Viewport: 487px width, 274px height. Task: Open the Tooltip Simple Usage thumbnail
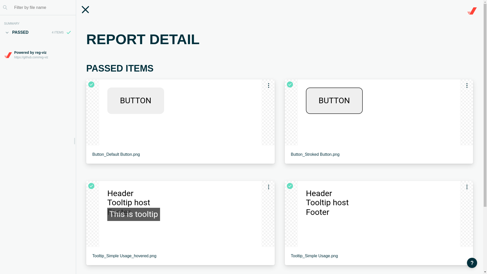(x=379, y=214)
